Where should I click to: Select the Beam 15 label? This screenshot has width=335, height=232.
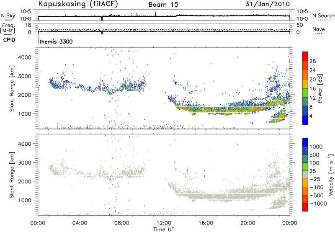click(163, 5)
